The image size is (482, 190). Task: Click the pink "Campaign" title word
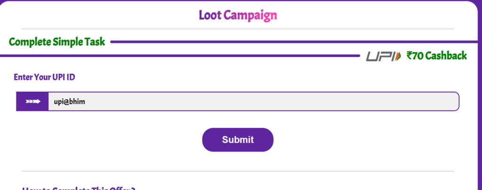(250, 15)
